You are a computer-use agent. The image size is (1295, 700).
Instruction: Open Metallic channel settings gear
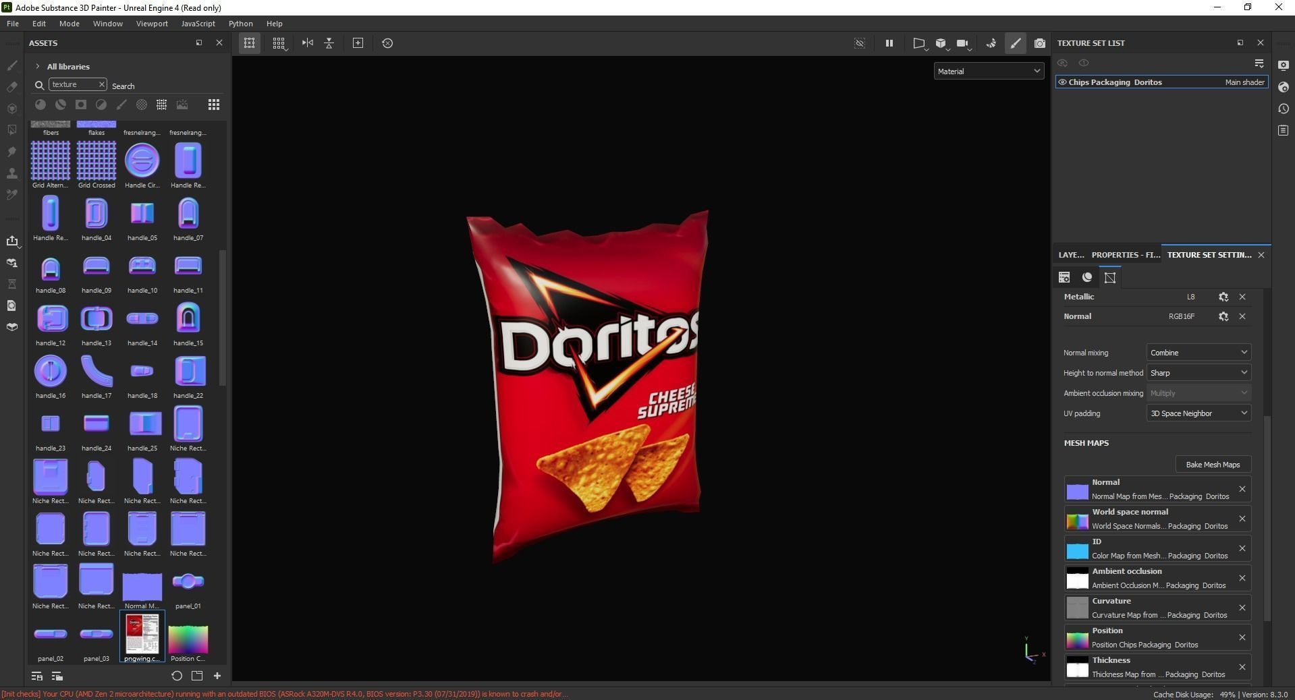(1223, 297)
